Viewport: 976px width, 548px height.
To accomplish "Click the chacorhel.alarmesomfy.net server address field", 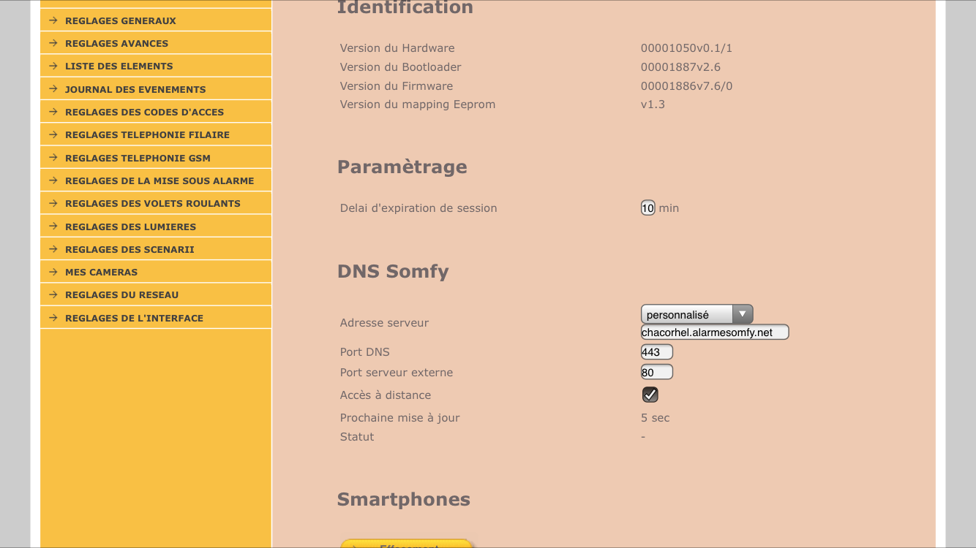I will tap(714, 332).
